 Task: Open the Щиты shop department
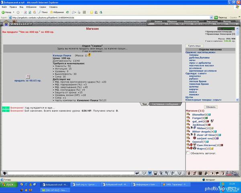pos(189,97)
